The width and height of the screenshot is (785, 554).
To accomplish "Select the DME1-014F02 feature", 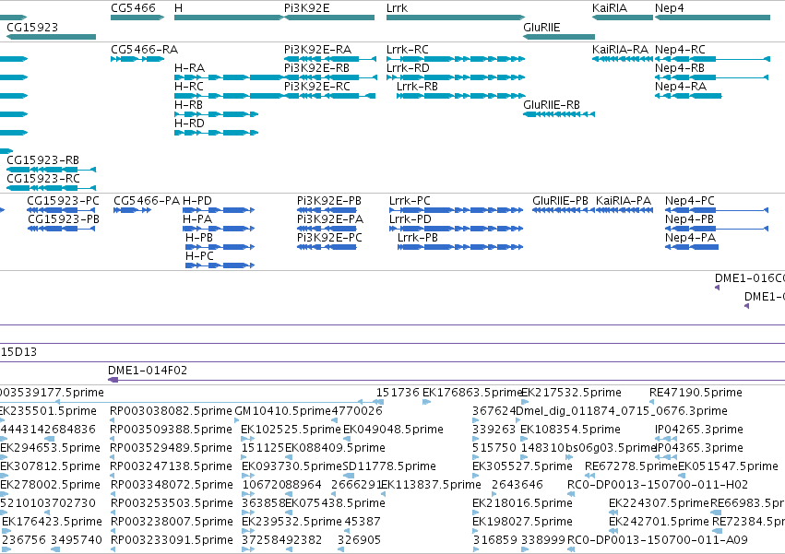I will coord(446,381).
